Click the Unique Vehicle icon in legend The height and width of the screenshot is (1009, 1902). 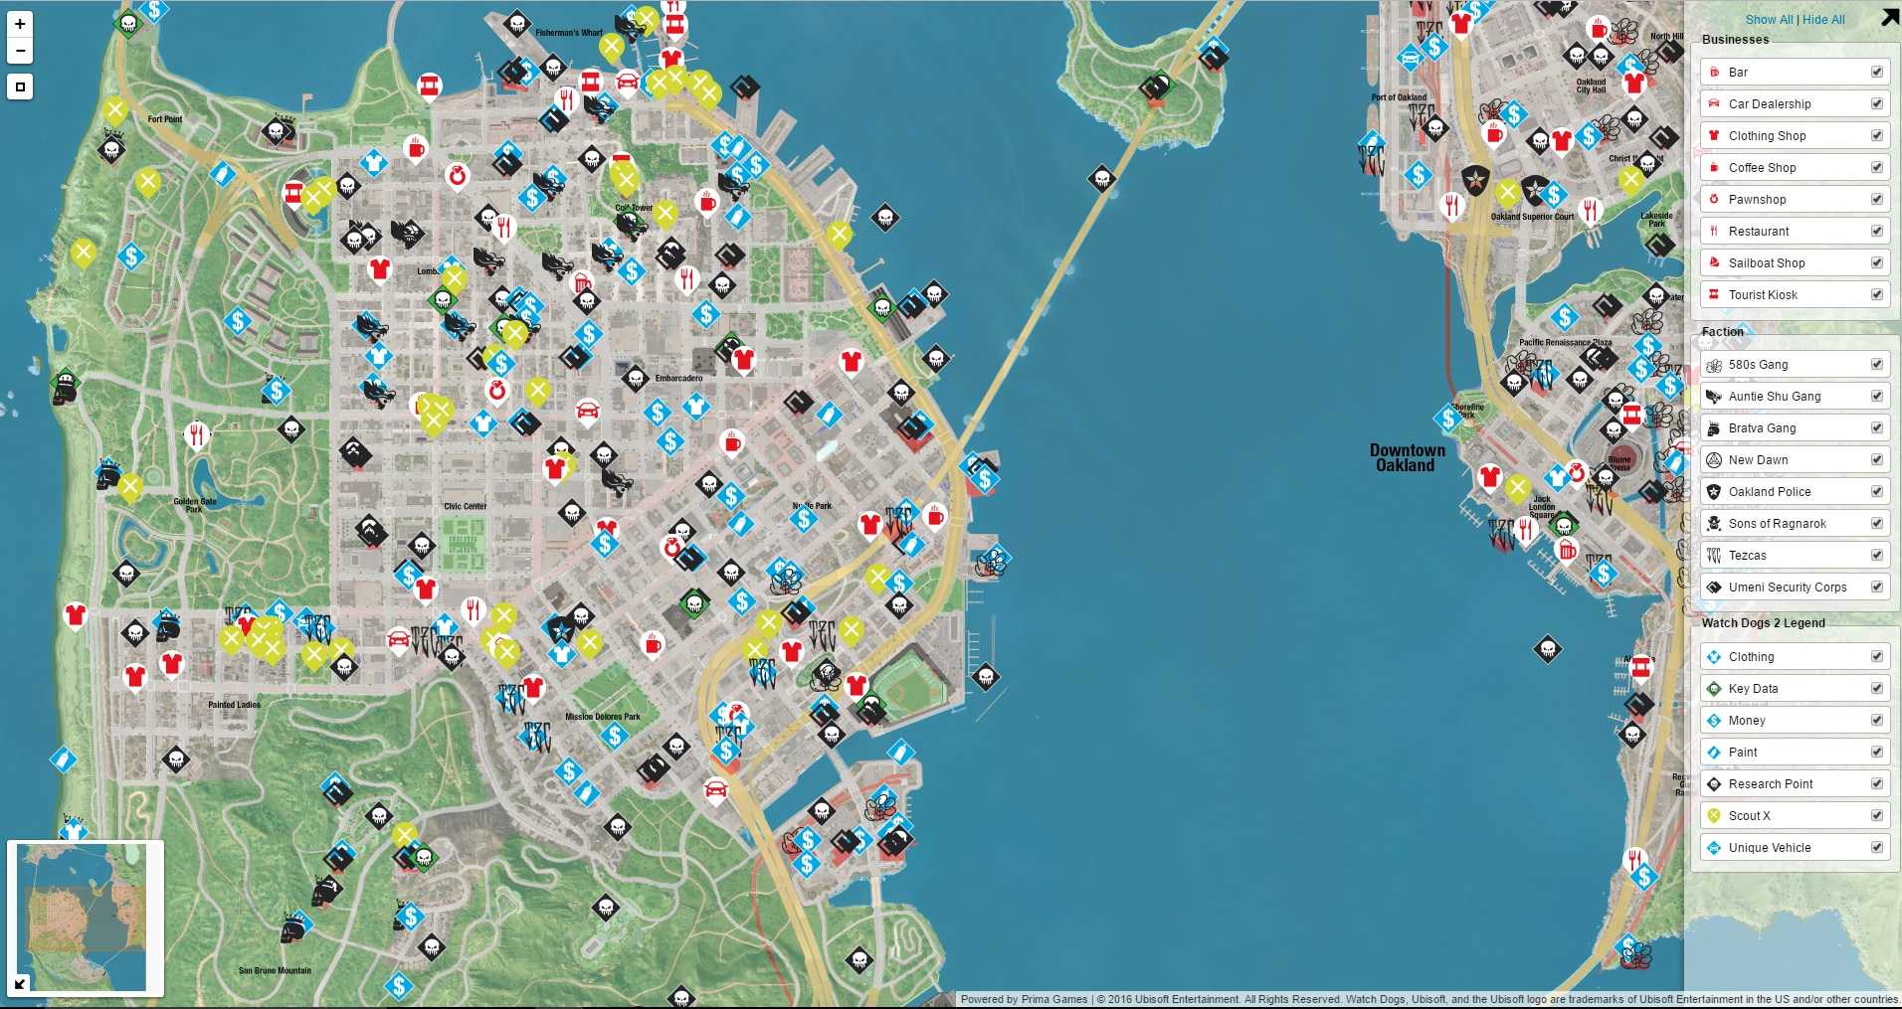tap(1714, 848)
